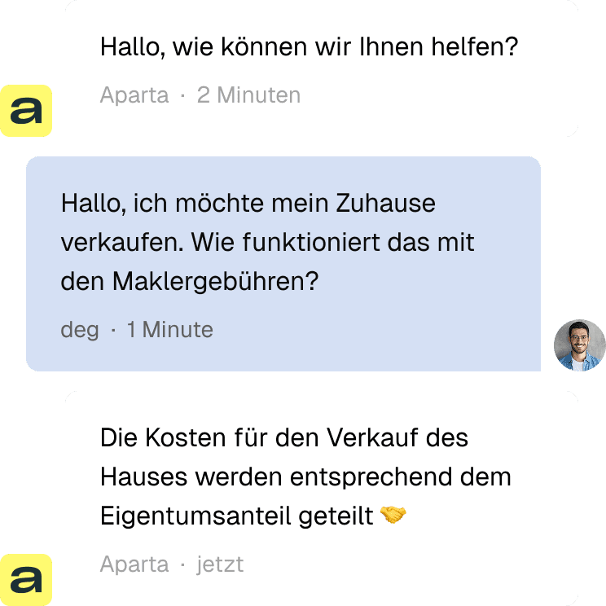Click the "jetzt" timestamp
The image size is (606, 606).
(220, 564)
